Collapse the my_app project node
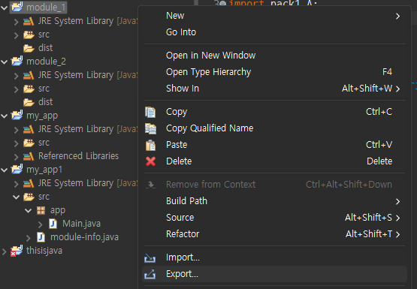 click(5, 116)
